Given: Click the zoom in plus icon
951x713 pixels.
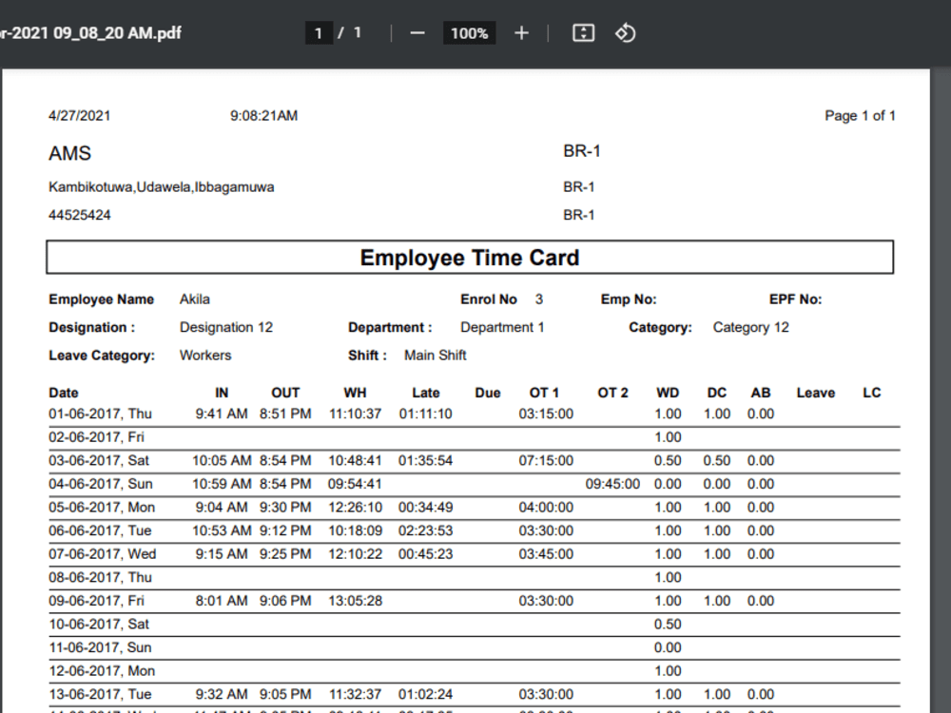Looking at the screenshot, I should click(x=521, y=31).
